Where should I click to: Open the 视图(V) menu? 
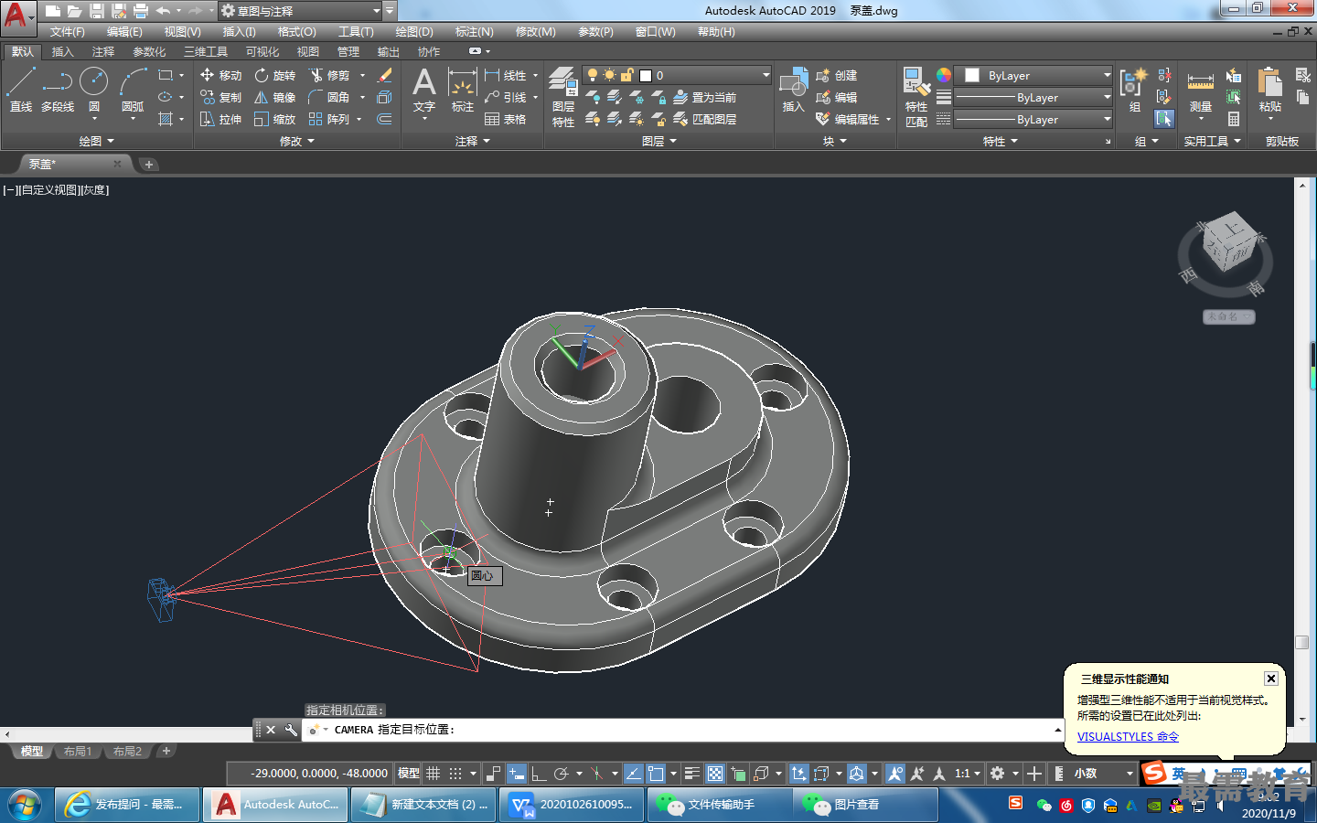[182, 32]
